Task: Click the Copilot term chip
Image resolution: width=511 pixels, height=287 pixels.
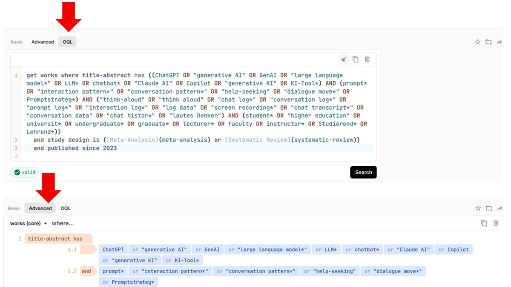Action: point(454,250)
